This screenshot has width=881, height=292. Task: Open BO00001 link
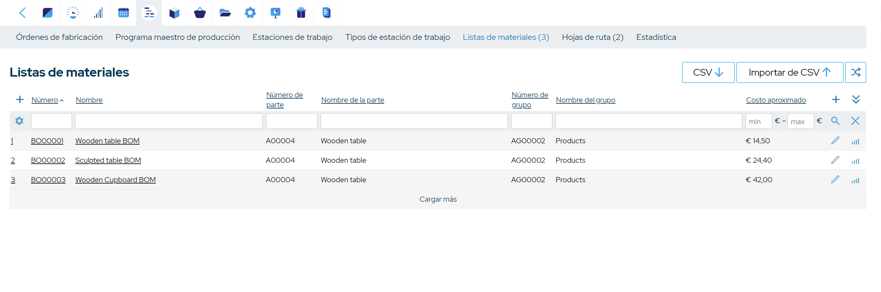[47, 141]
